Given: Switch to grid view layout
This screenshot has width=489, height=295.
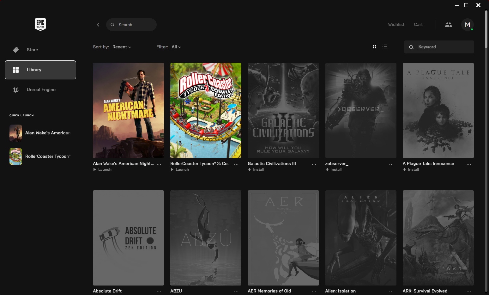Looking at the screenshot, I should point(374,47).
